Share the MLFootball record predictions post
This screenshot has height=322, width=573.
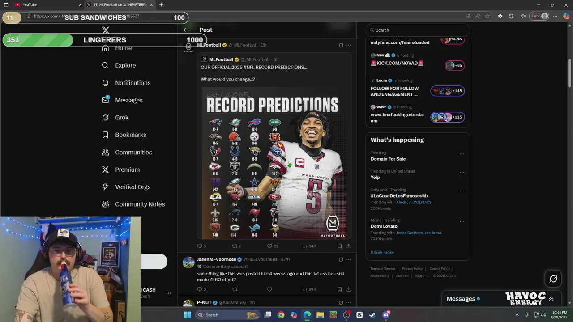(349, 246)
